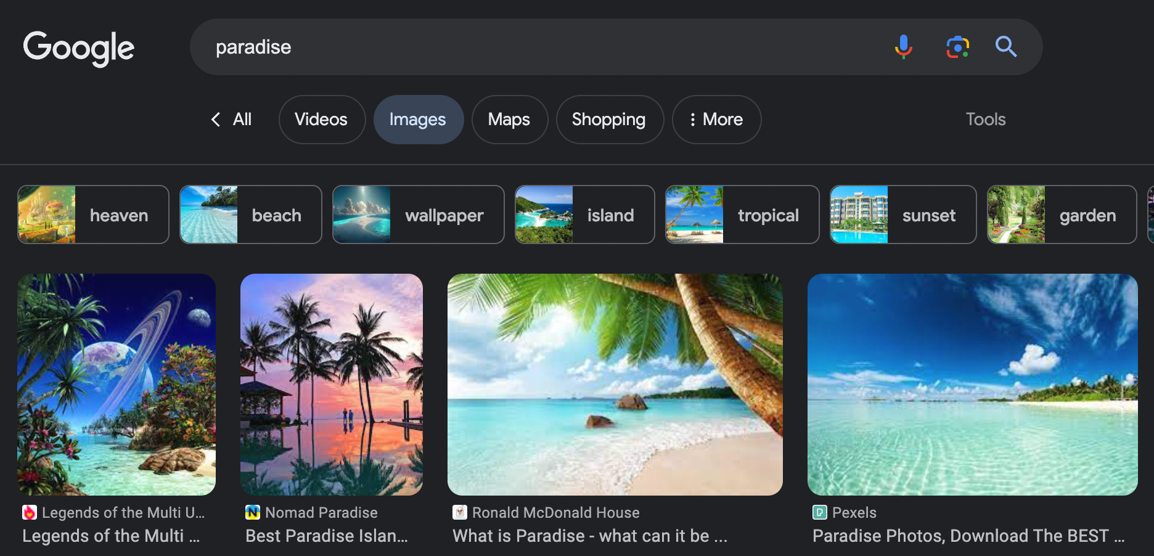This screenshot has width=1154, height=556.
Task: Click the Ronald McDonald House source name
Action: [556, 512]
